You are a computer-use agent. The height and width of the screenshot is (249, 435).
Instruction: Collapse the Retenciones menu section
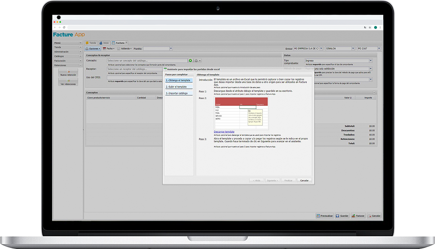point(80,65)
